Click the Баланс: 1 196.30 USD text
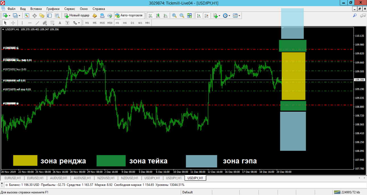Image resolution: width=367 pixels, height=195 pixels. (x=24, y=185)
